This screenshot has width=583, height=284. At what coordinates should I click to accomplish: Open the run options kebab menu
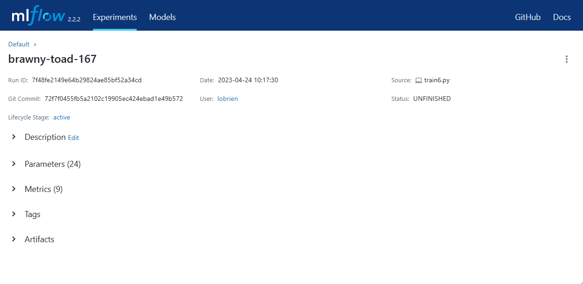point(566,59)
